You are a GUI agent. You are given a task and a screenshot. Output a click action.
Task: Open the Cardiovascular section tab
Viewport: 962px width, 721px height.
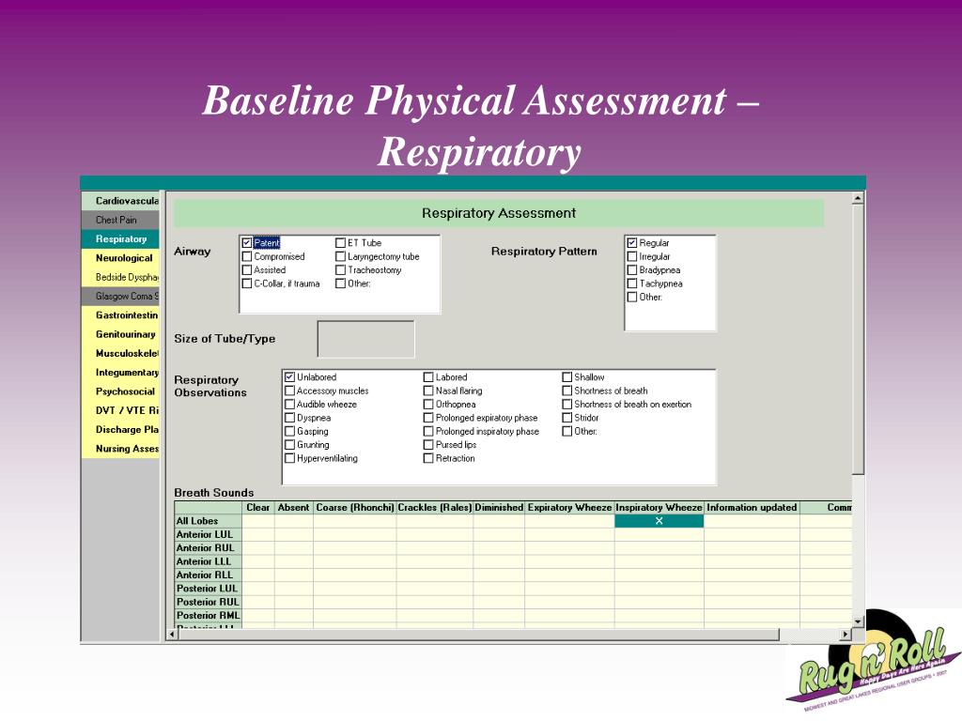(x=120, y=201)
